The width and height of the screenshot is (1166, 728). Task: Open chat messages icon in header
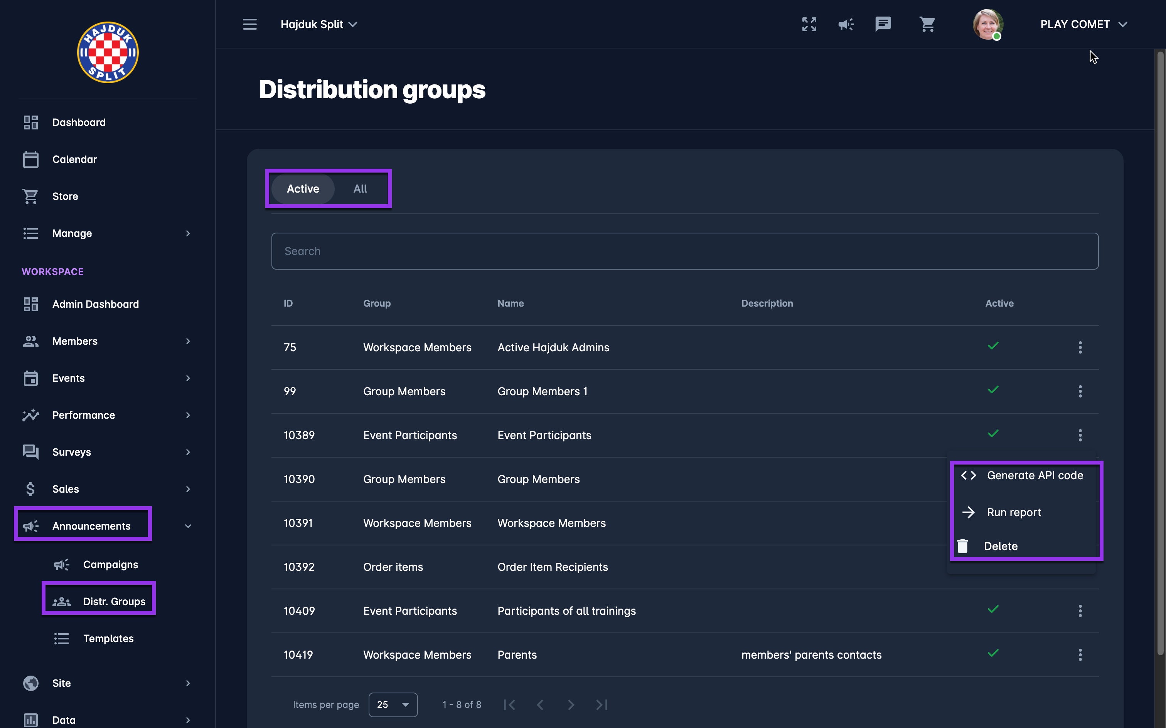(883, 24)
